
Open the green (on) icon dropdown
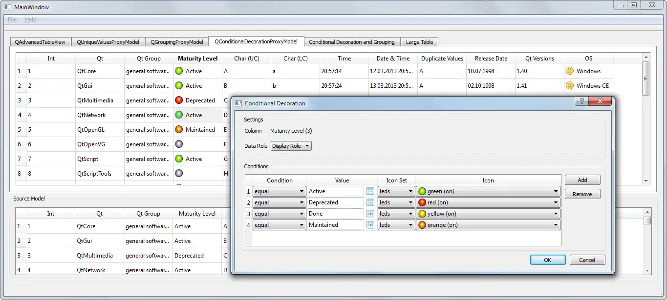point(488,191)
